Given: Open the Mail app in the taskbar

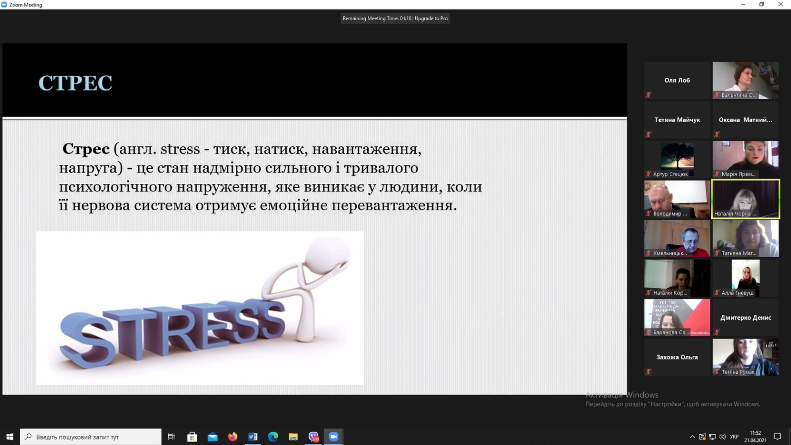Looking at the screenshot, I should [213, 437].
